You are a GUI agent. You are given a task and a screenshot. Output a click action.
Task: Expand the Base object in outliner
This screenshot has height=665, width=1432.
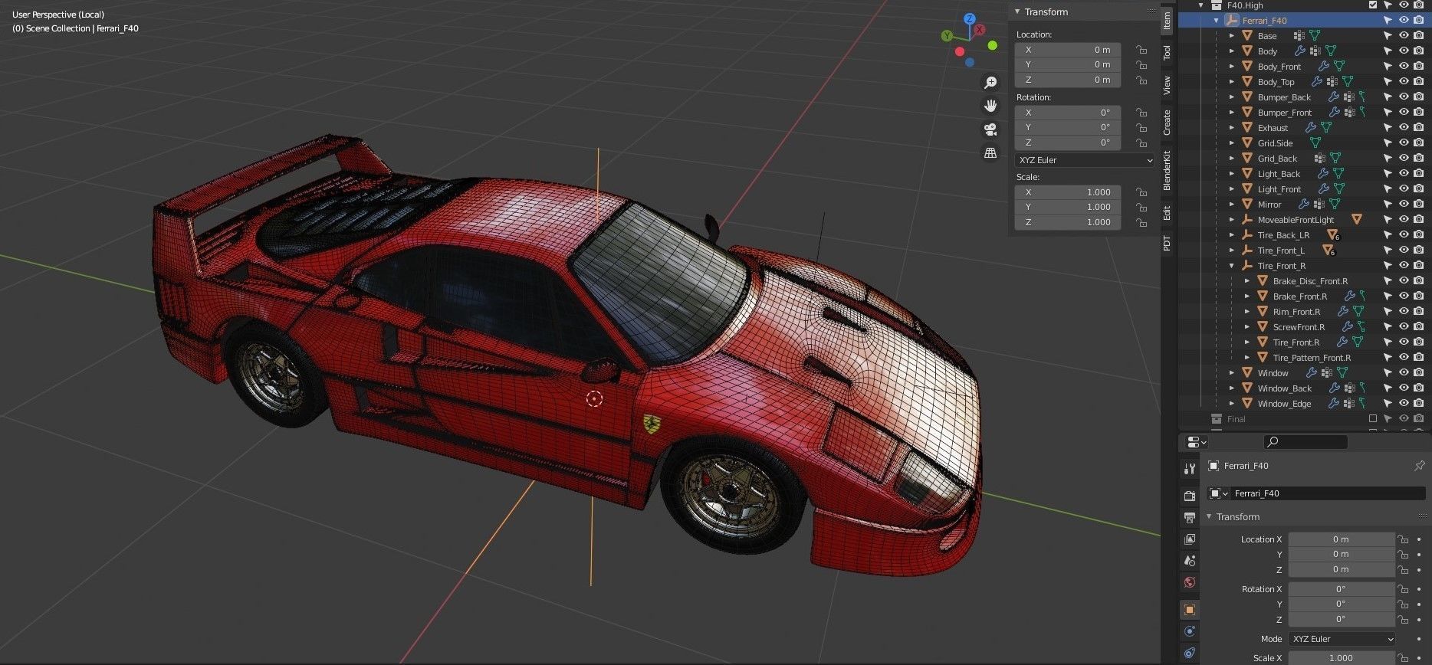click(1232, 36)
